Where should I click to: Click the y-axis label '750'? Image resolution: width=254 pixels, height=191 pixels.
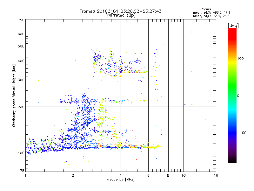(x=21, y=20)
